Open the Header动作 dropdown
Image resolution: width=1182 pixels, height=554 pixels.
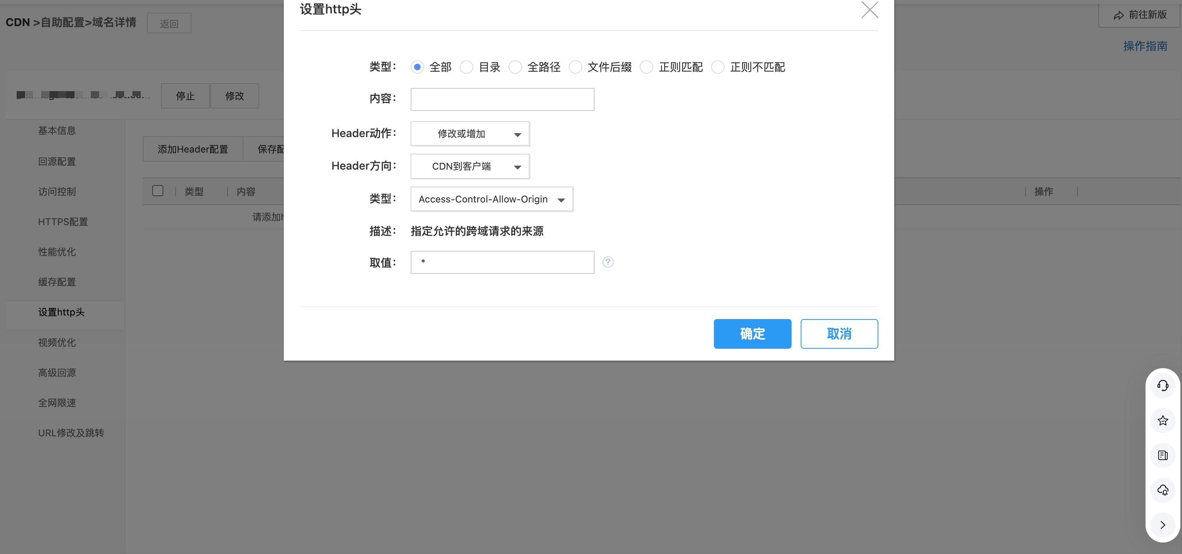[x=469, y=134]
